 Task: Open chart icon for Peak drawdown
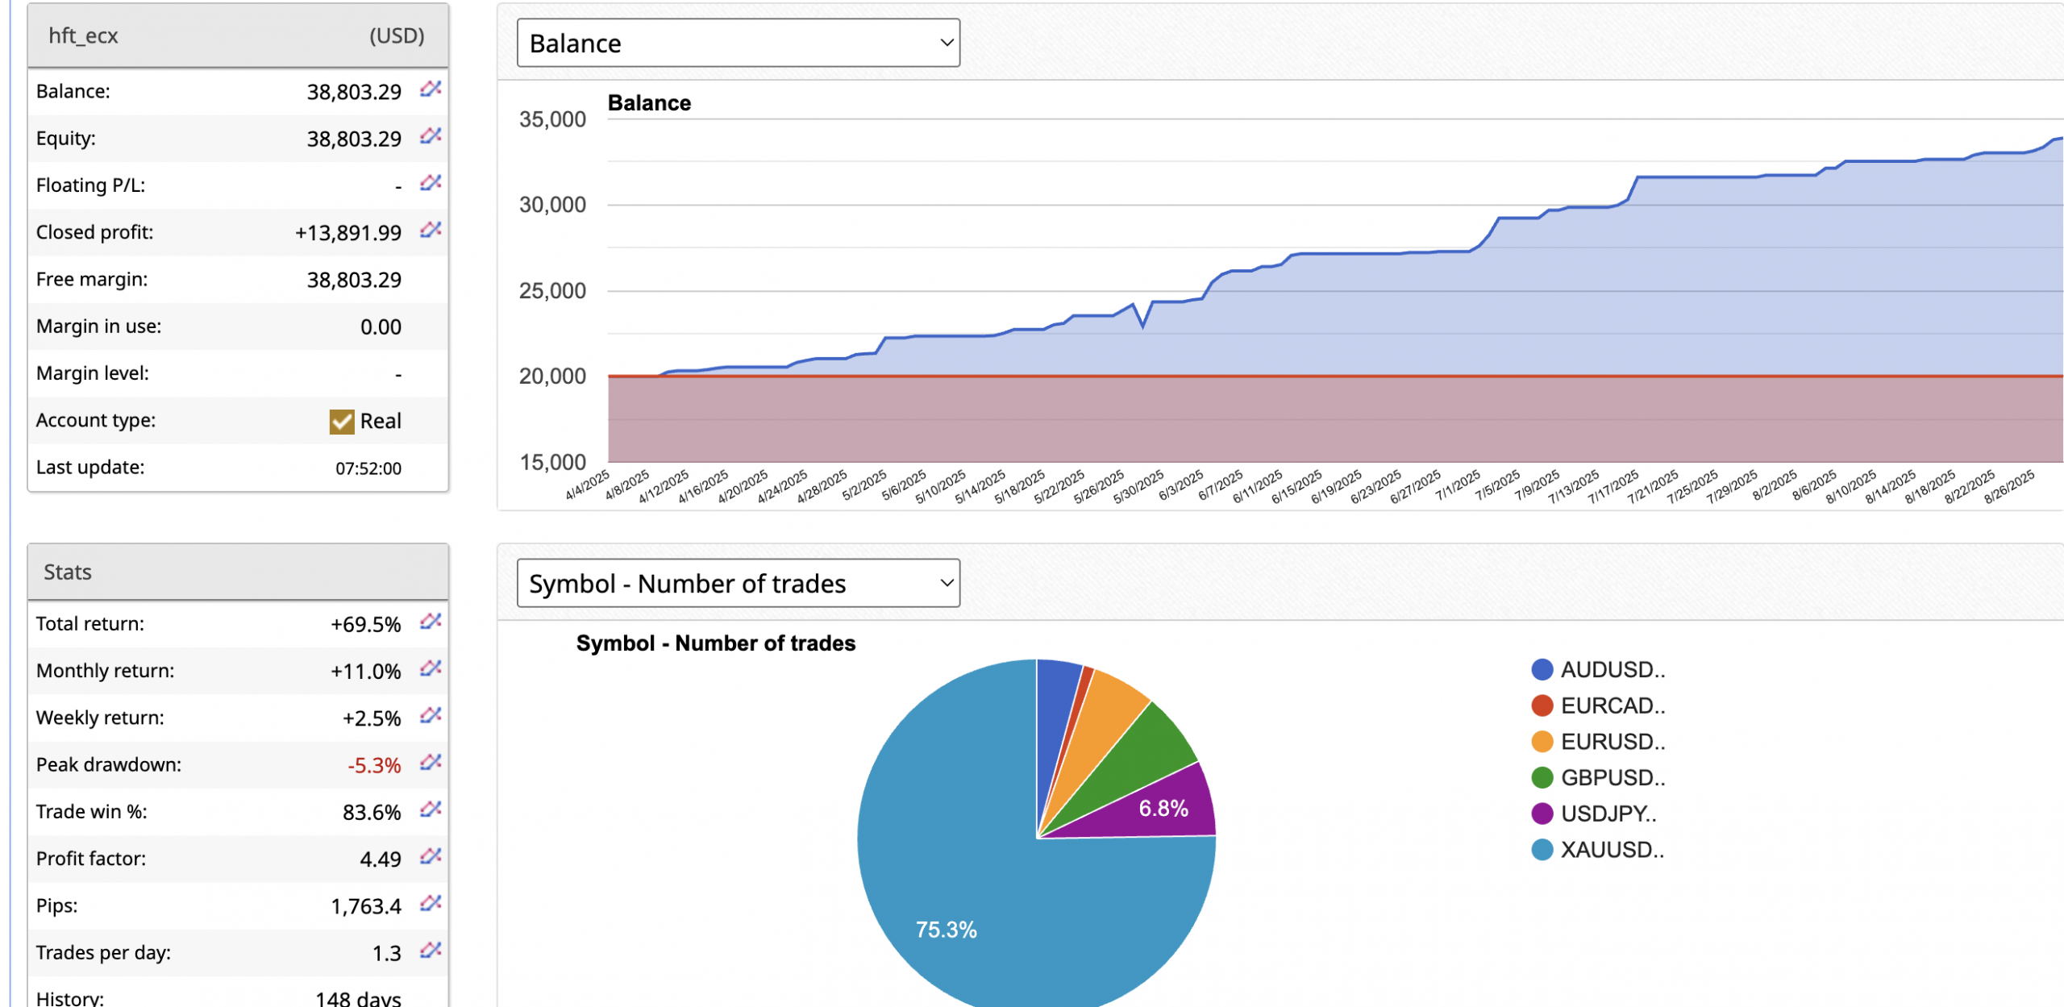(x=431, y=763)
